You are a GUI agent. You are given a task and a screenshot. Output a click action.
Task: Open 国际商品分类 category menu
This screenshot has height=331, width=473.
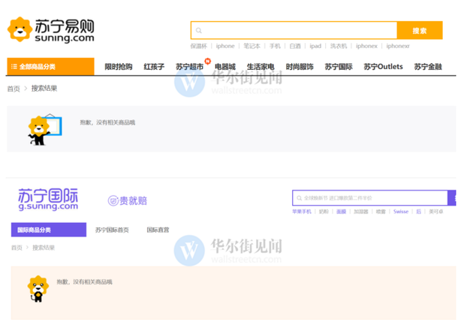pyautogui.click(x=49, y=230)
